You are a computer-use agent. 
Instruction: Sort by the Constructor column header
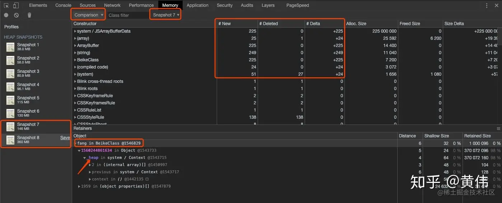point(144,24)
